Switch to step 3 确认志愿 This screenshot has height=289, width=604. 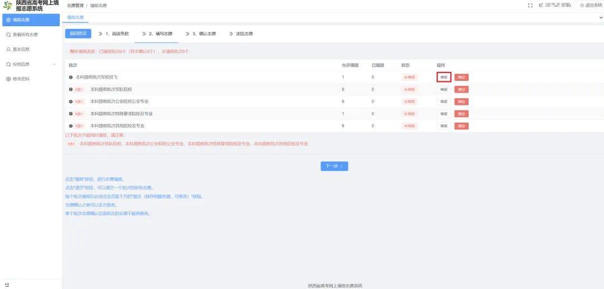(x=200, y=34)
